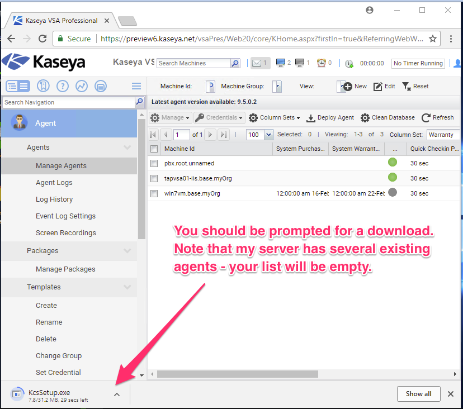Open the Chrome three-dot menu
The height and width of the screenshot is (409, 463).
pos(451,39)
